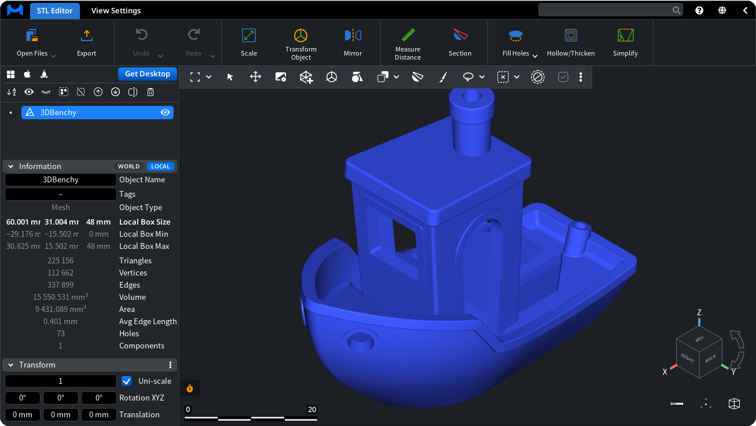Toggle the Uni-scale checkbox
756x426 pixels.
(x=127, y=381)
